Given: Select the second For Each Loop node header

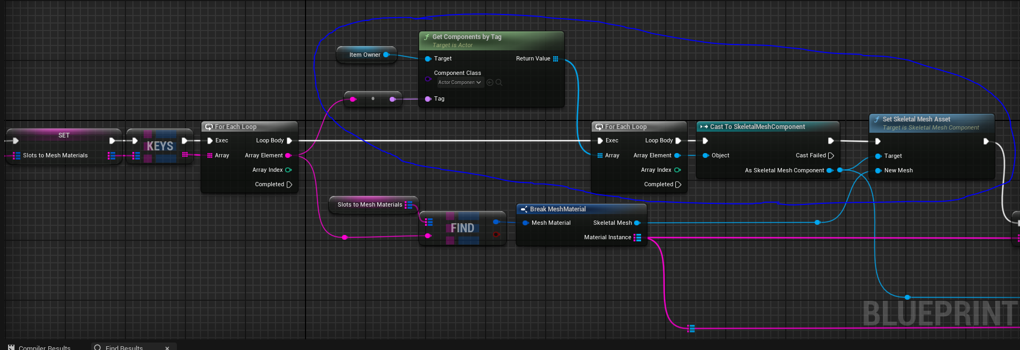Looking at the screenshot, I should (x=639, y=127).
